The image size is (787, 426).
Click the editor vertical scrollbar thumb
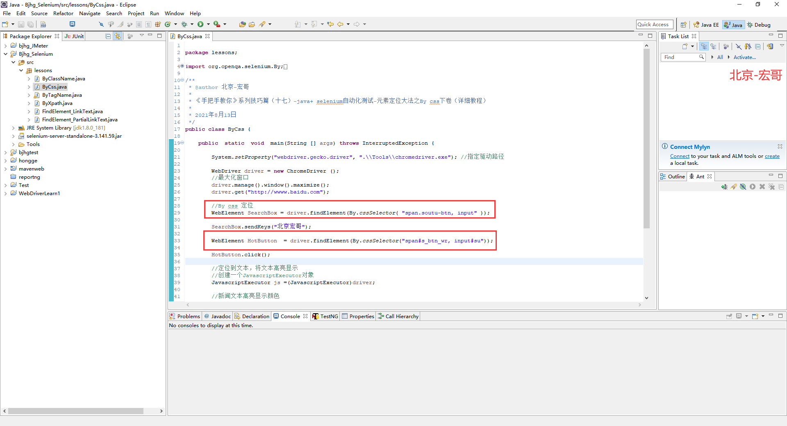646,139
